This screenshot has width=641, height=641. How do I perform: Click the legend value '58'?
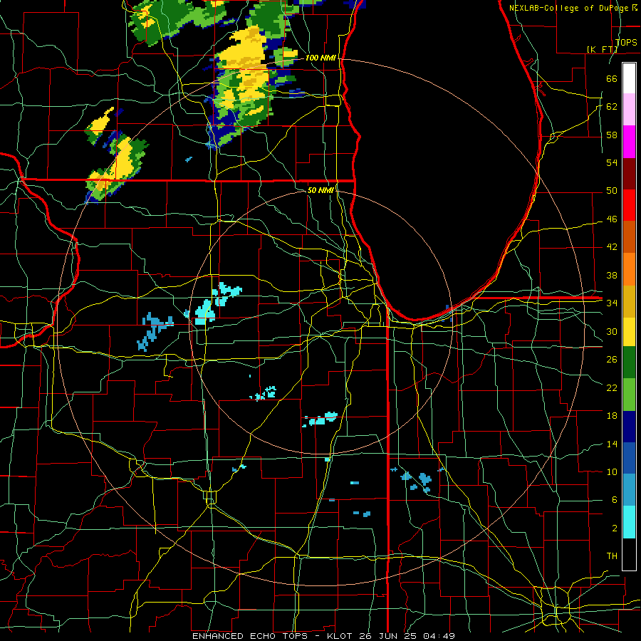612,135
